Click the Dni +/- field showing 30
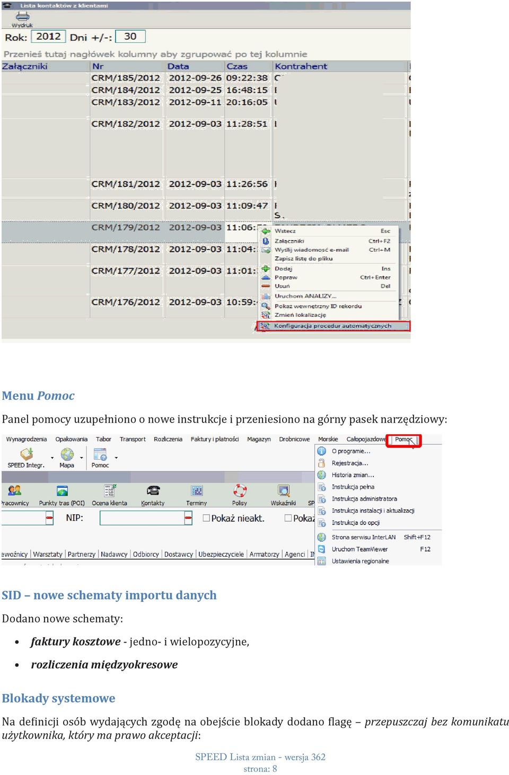This screenshot has height=775, width=509. point(130,37)
